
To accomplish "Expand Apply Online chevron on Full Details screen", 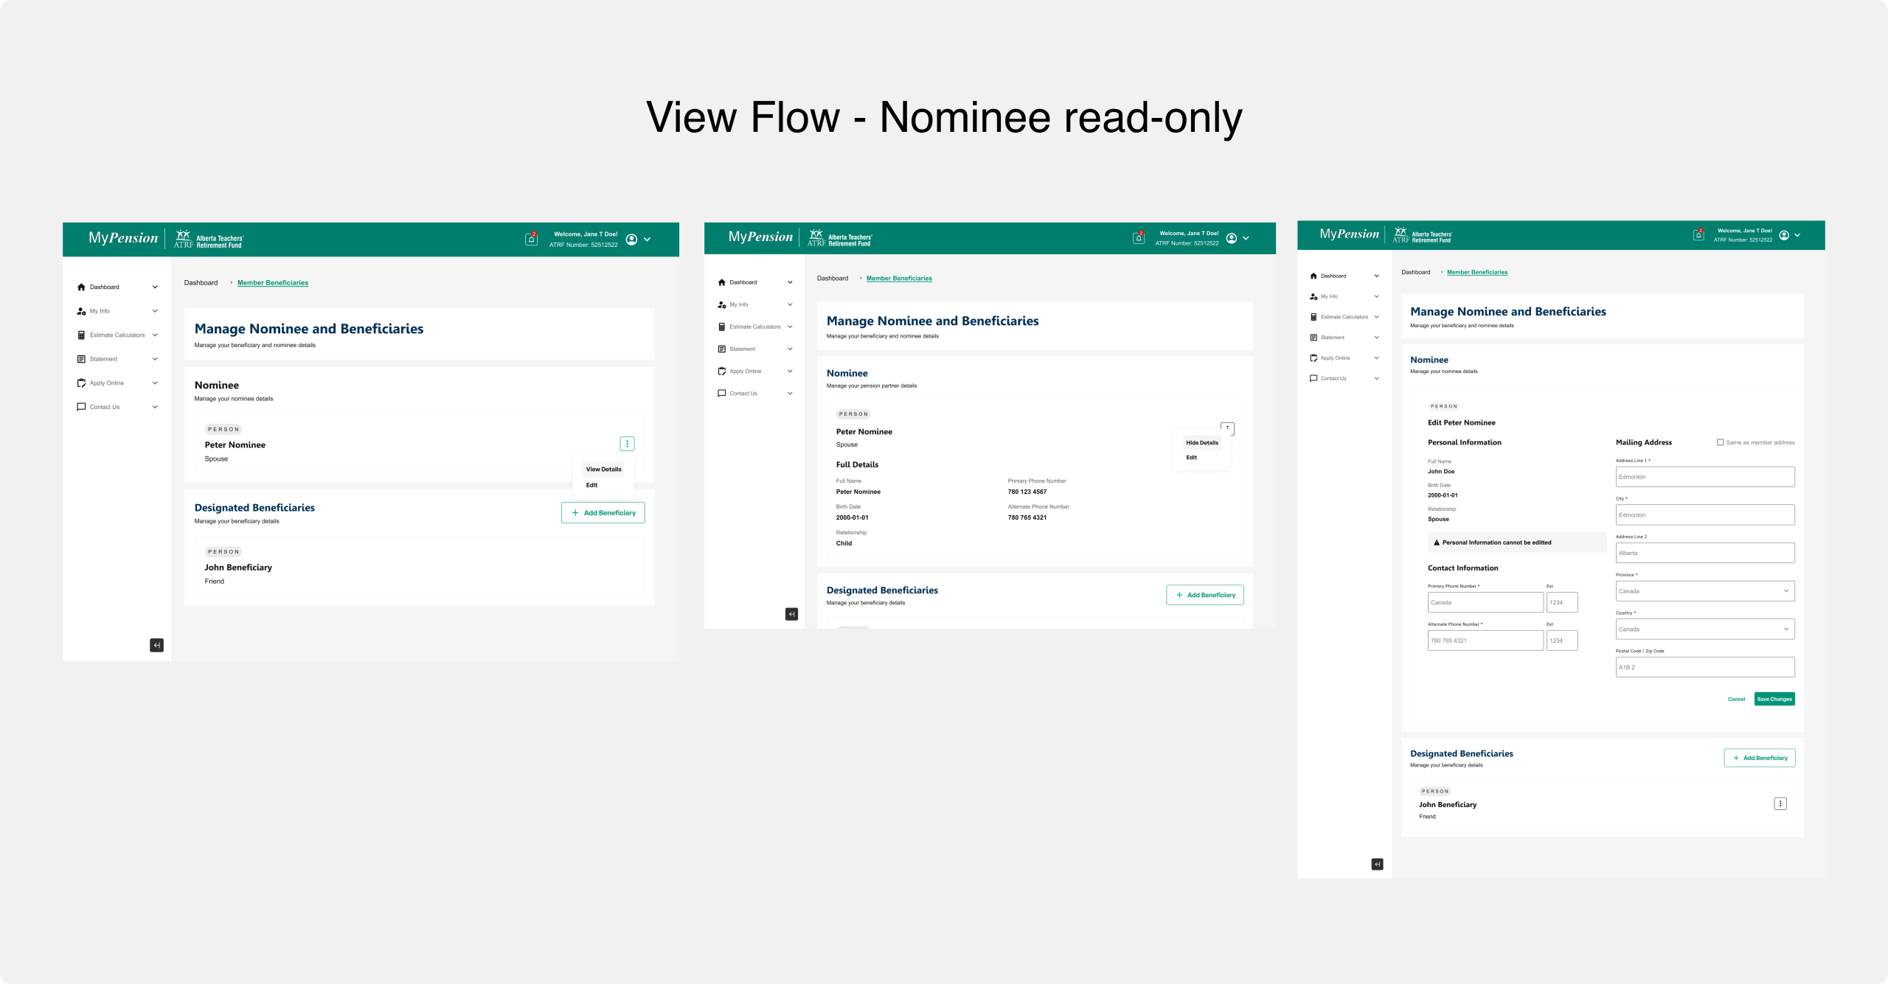I will coord(790,371).
